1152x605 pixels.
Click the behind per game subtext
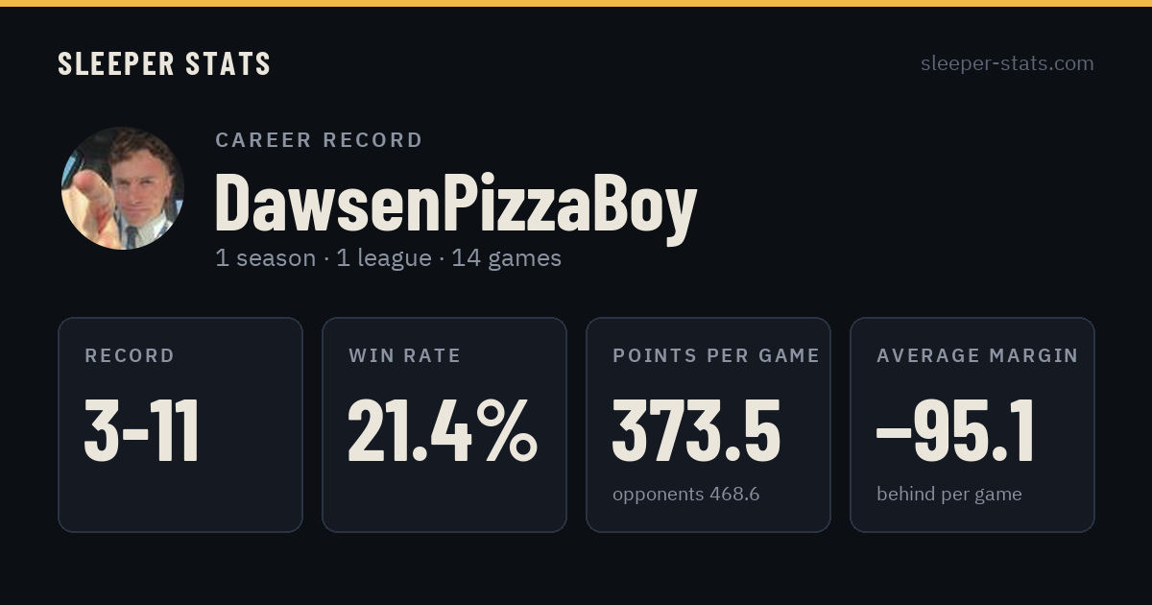[x=949, y=495]
